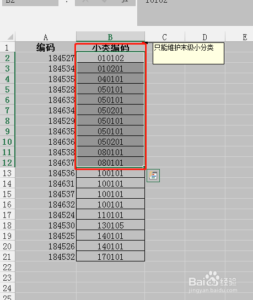Click cell with value 170101

(110, 257)
